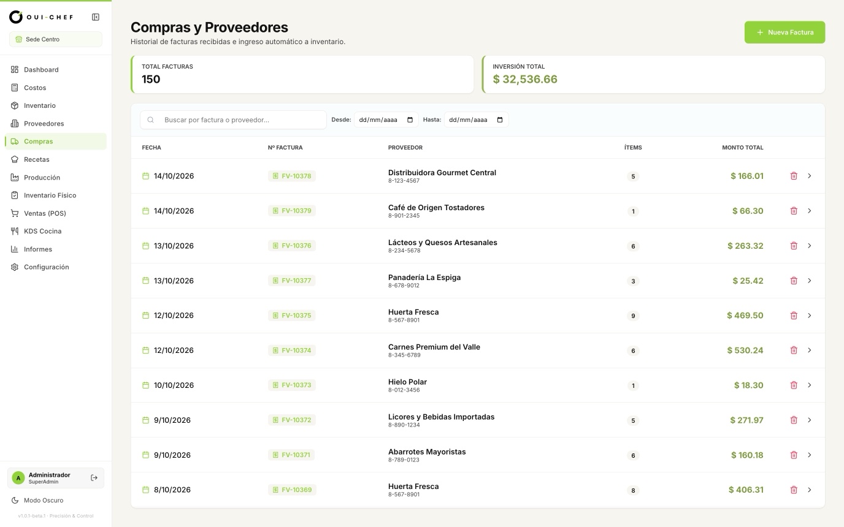Collapse the sidebar panel icon

point(96,17)
